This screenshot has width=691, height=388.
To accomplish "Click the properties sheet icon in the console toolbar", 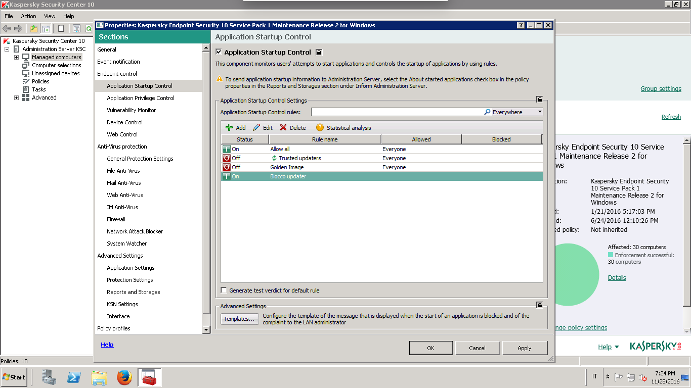I will pyautogui.click(x=77, y=28).
